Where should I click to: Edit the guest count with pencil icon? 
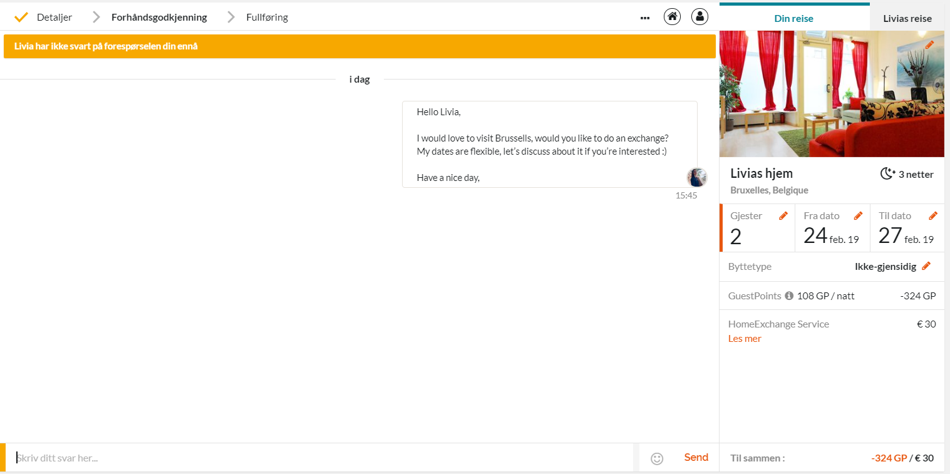783,216
